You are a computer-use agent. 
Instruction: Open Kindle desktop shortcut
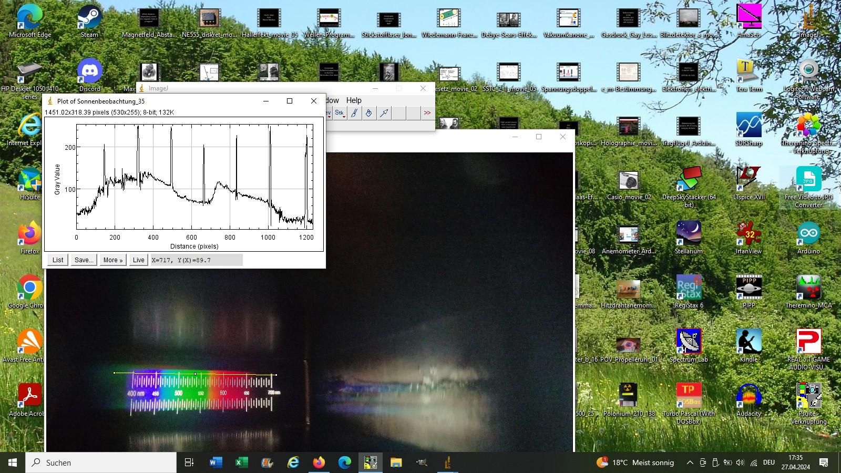[x=748, y=346]
